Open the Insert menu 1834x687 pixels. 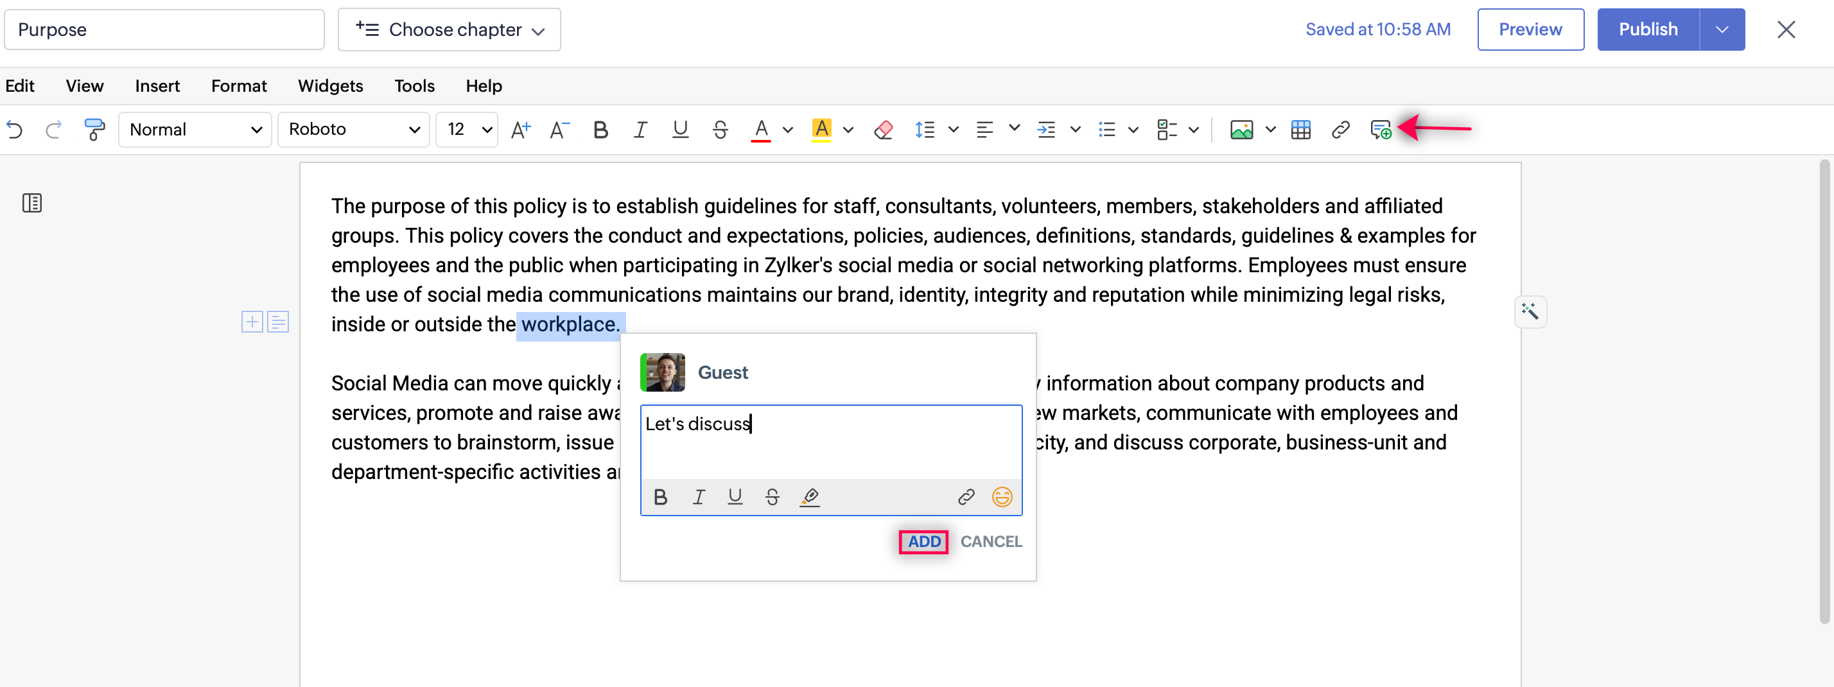[157, 85]
